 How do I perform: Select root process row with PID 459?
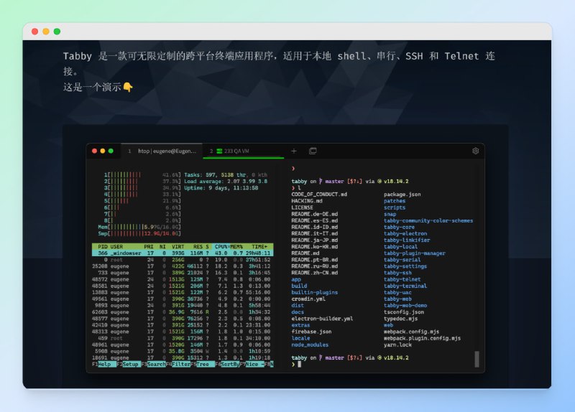[183, 338]
